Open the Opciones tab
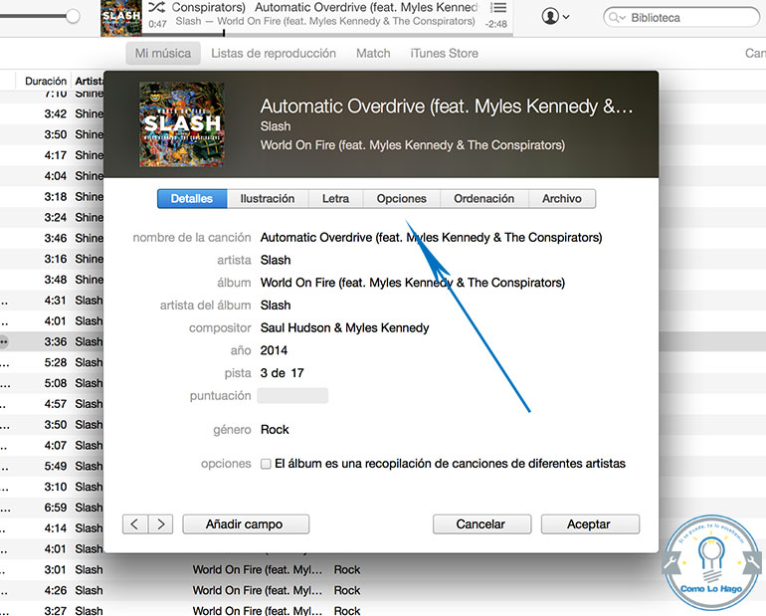This screenshot has height=616, width=766. click(402, 199)
